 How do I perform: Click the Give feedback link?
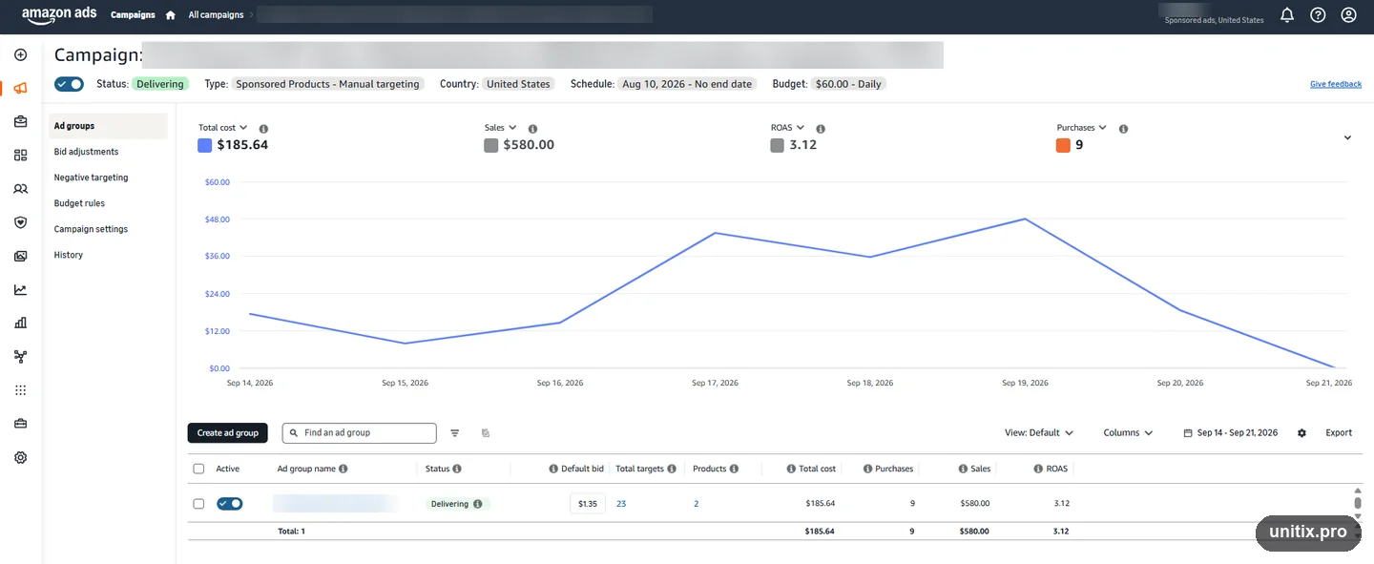pos(1336,84)
